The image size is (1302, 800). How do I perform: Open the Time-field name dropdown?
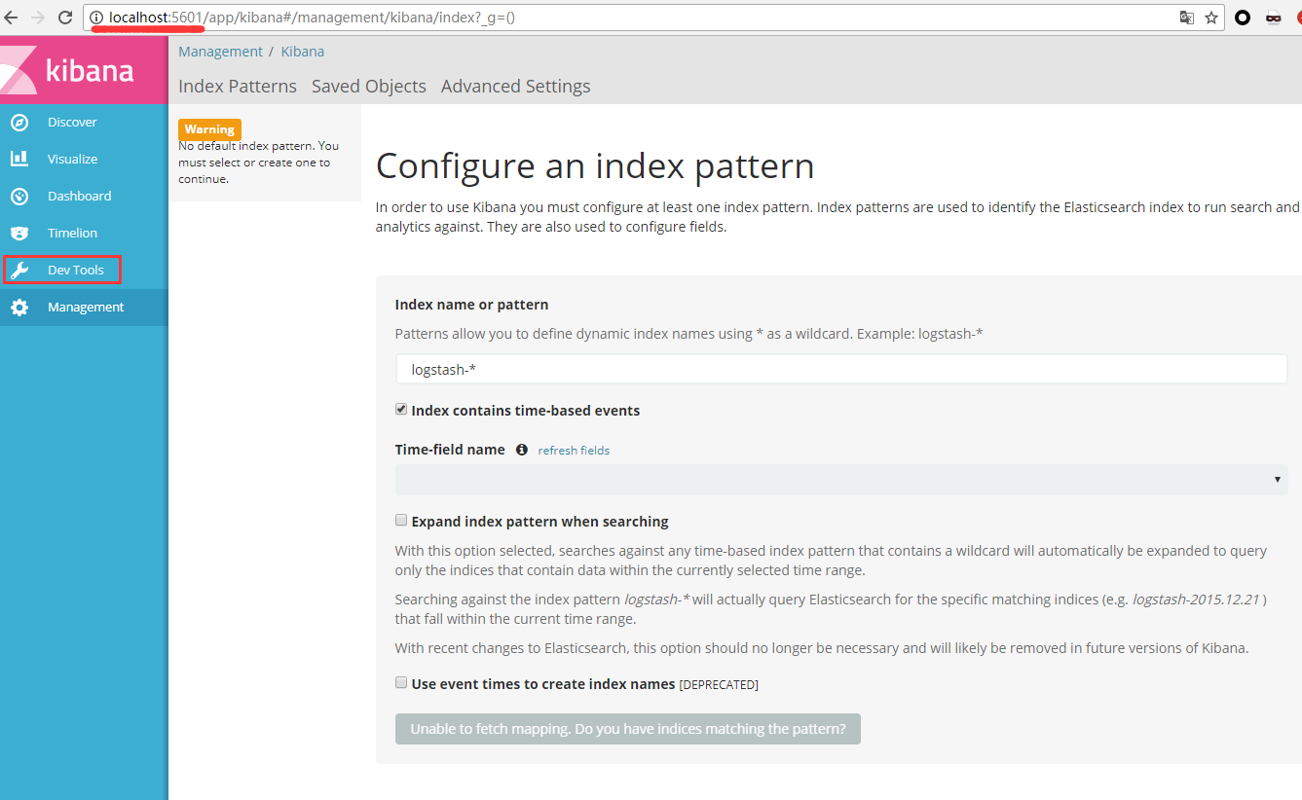841,479
